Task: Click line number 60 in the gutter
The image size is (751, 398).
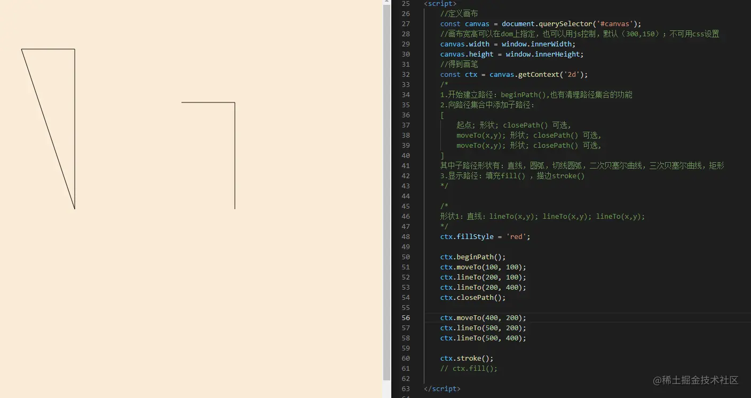Action: click(x=406, y=359)
